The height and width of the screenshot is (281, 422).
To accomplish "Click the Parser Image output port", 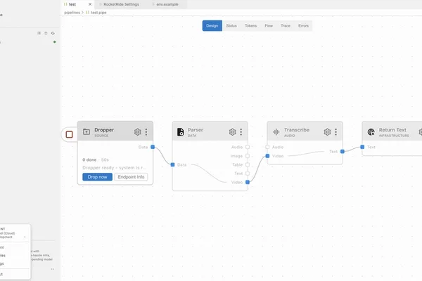I will (x=248, y=156).
